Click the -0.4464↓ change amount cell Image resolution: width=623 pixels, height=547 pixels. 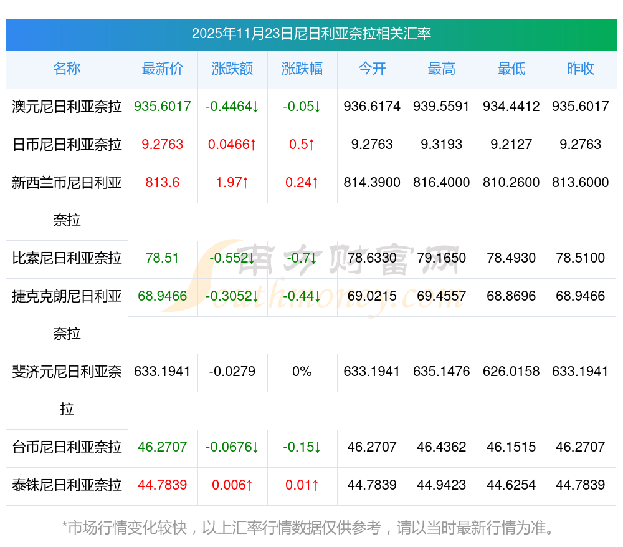point(232,107)
